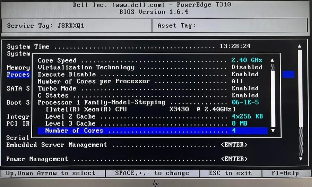Click the Service Tag J8RKXQ1 field
This screenshot has height=187, width=312.
coord(76,26)
